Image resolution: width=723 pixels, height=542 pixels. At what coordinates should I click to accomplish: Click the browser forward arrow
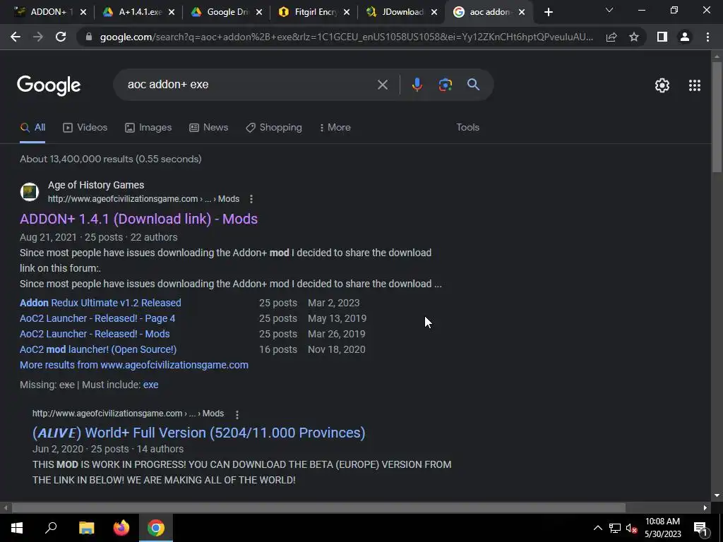point(38,37)
